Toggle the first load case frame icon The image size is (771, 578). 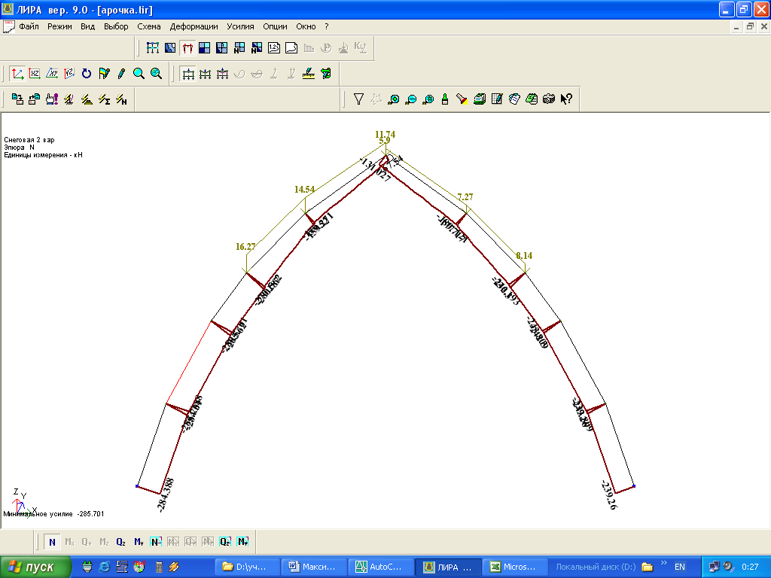(x=187, y=74)
